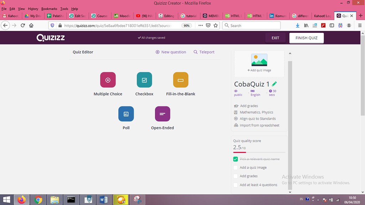365x205 pixels.
Task: Choose the Open-Ended question icon
Action: point(163,114)
